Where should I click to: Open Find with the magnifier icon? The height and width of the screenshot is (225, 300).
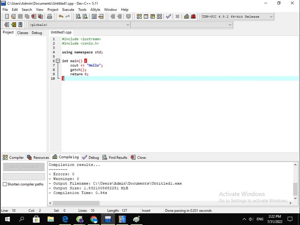tap(78, 16)
